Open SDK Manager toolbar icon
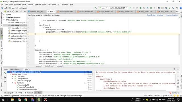This screenshot has width=182, height=102. tap(173, 8)
